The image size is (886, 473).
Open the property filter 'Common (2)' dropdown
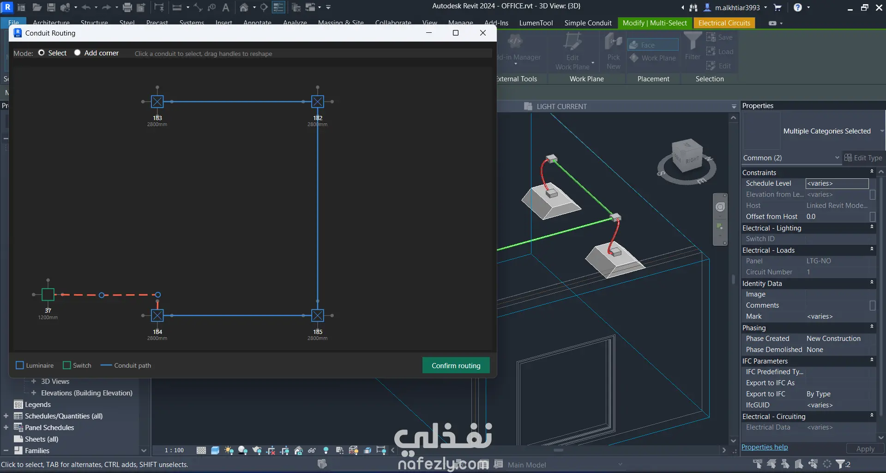coord(791,158)
